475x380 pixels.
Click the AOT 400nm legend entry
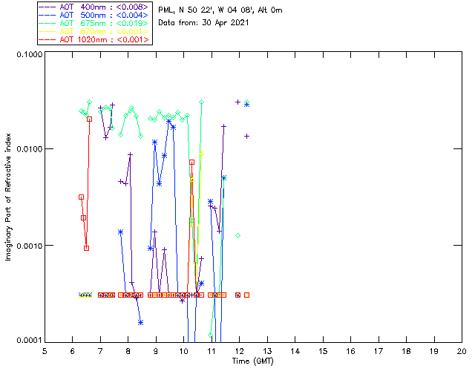(94, 7)
